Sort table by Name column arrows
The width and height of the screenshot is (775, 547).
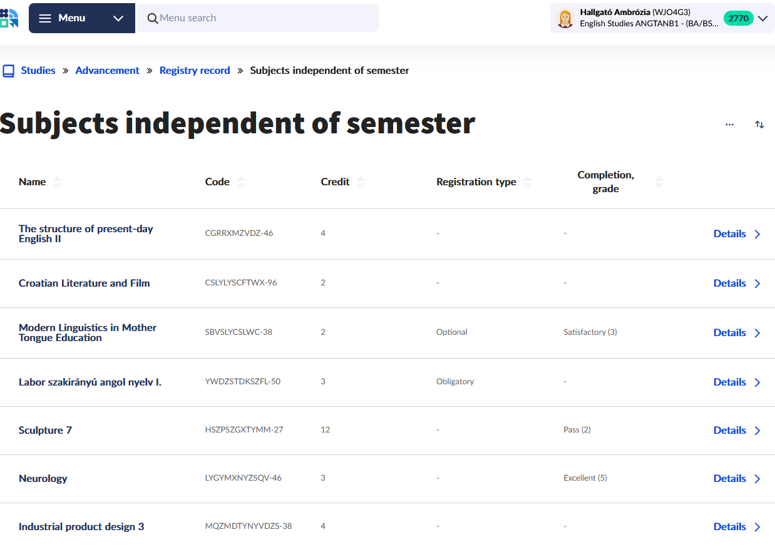tap(57, 182)
